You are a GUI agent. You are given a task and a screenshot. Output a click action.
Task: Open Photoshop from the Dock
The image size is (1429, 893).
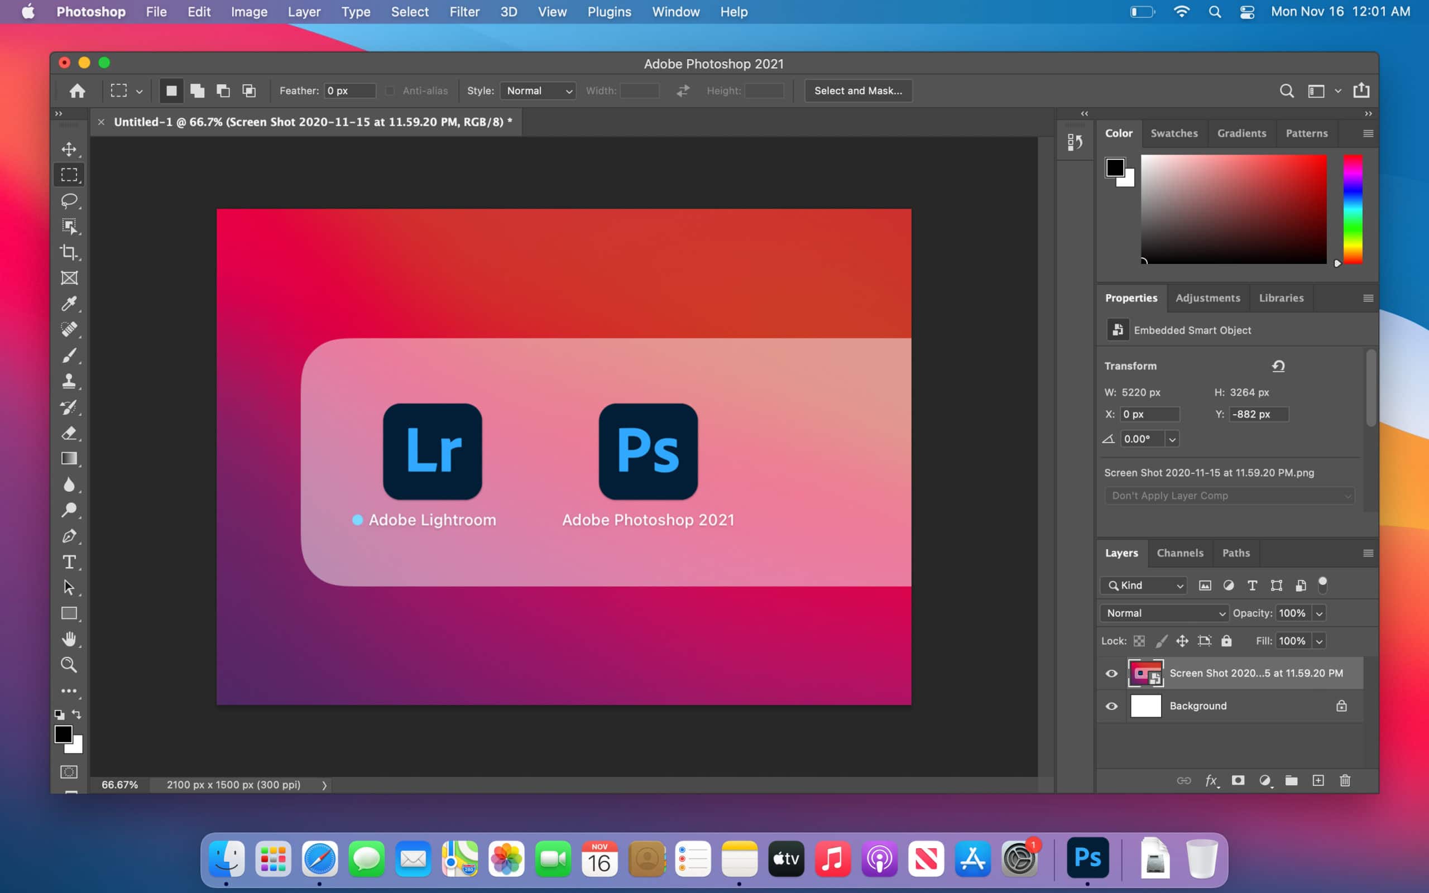pyautogui.click(x=1087, y=859)
